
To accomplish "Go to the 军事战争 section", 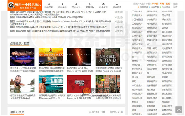I will [x=90, y=7].
